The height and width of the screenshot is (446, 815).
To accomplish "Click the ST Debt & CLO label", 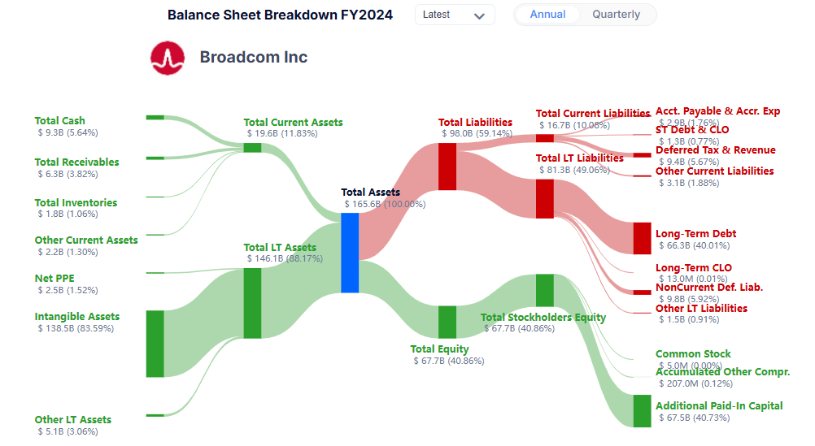I will pos(692,129).
